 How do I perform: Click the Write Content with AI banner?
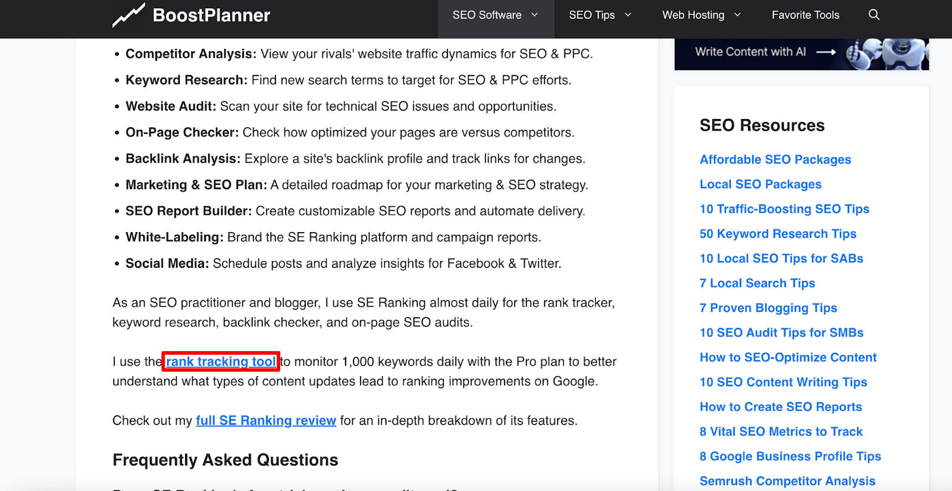click(x=801, y=54)
